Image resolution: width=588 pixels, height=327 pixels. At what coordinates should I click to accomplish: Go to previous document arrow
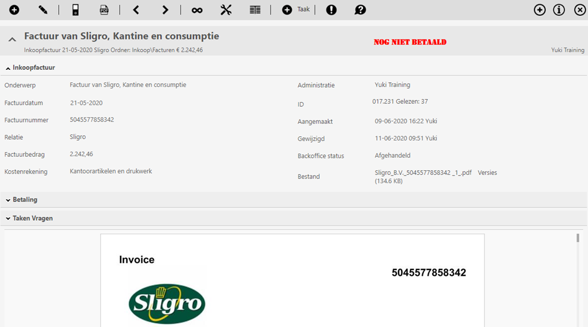pyautogui.click(x=136, y=9)
